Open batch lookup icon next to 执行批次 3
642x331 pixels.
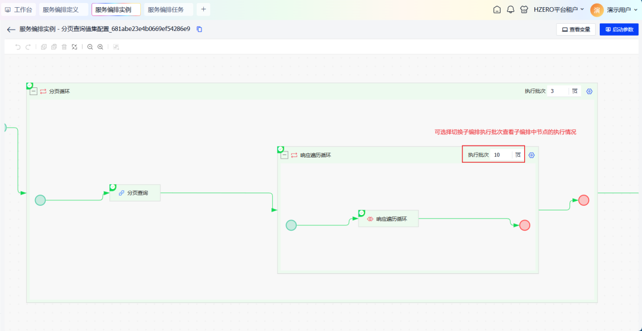[575, 91]
